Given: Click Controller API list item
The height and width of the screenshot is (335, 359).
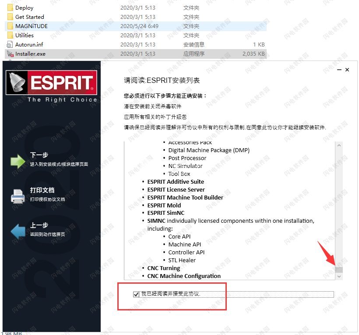Looking at the screenshot, I should 187,253.
